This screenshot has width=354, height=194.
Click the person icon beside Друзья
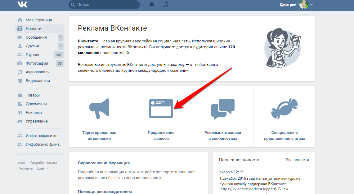pos(20,46)
